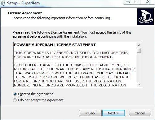Image resolution: width=155 pixels, height=120 pixels.
Task: Click the installer computer graphic icon
Action: pyautogui.click(x=145, y=16)
